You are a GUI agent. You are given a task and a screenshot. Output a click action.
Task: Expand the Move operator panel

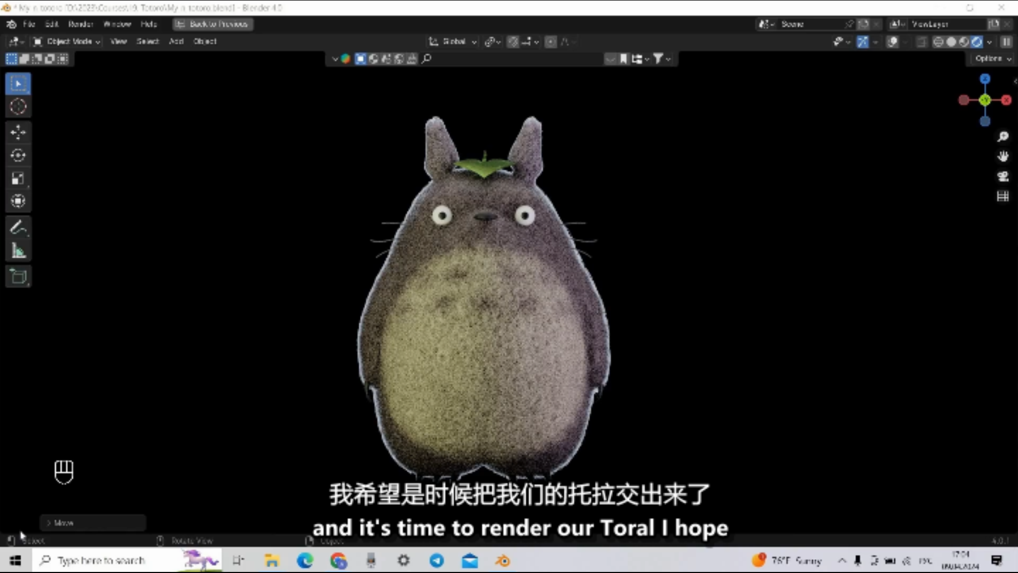pyautogui.click(x=93, y=523)
